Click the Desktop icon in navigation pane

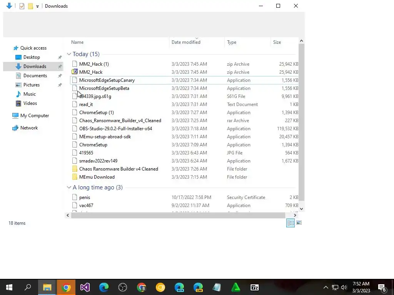18,57
